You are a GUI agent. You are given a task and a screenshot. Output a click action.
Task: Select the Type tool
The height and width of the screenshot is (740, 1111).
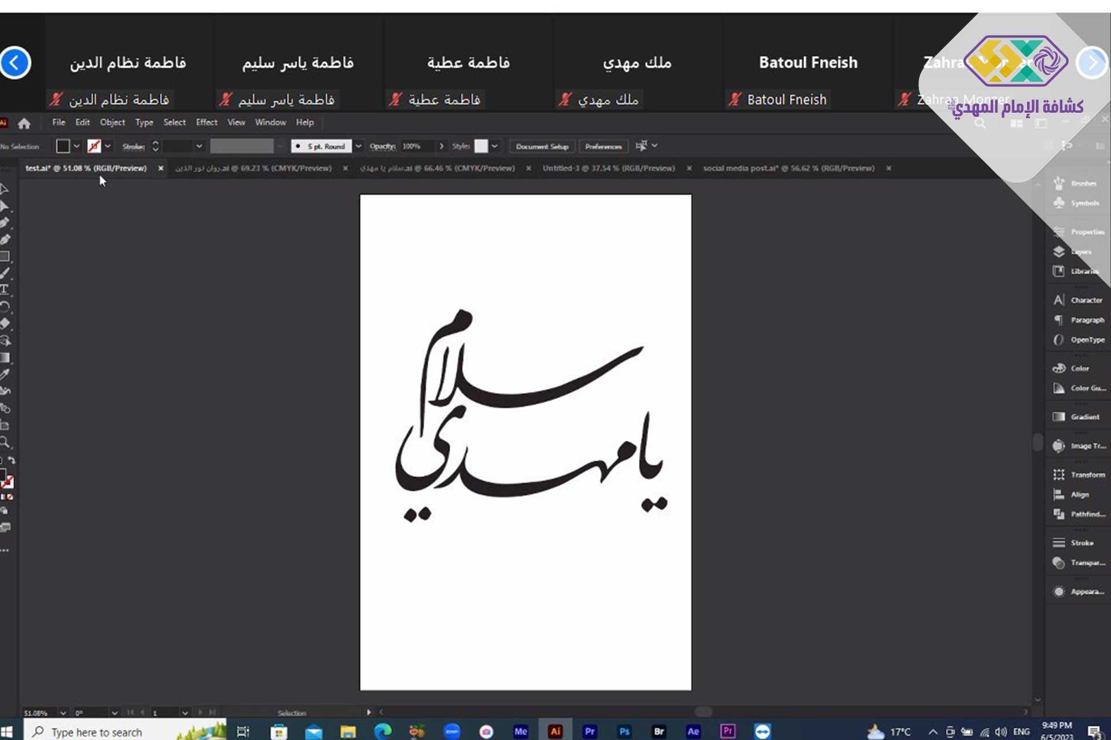pyautogui.click(x=5, y=289)
